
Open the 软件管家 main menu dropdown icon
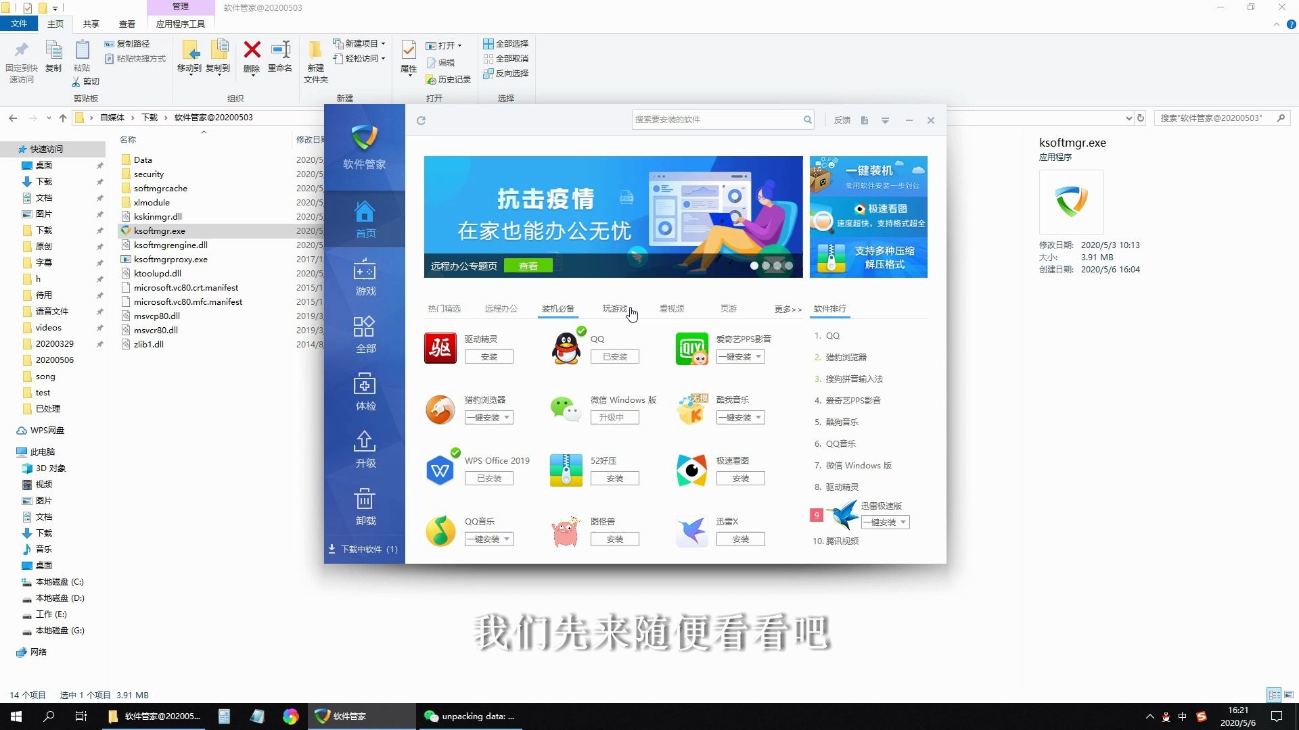pyautogui.click(x=885, y=120)
